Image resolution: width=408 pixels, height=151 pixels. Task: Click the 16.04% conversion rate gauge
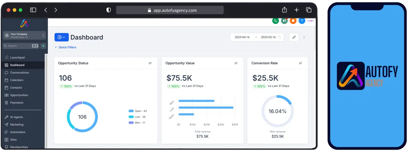277,111
